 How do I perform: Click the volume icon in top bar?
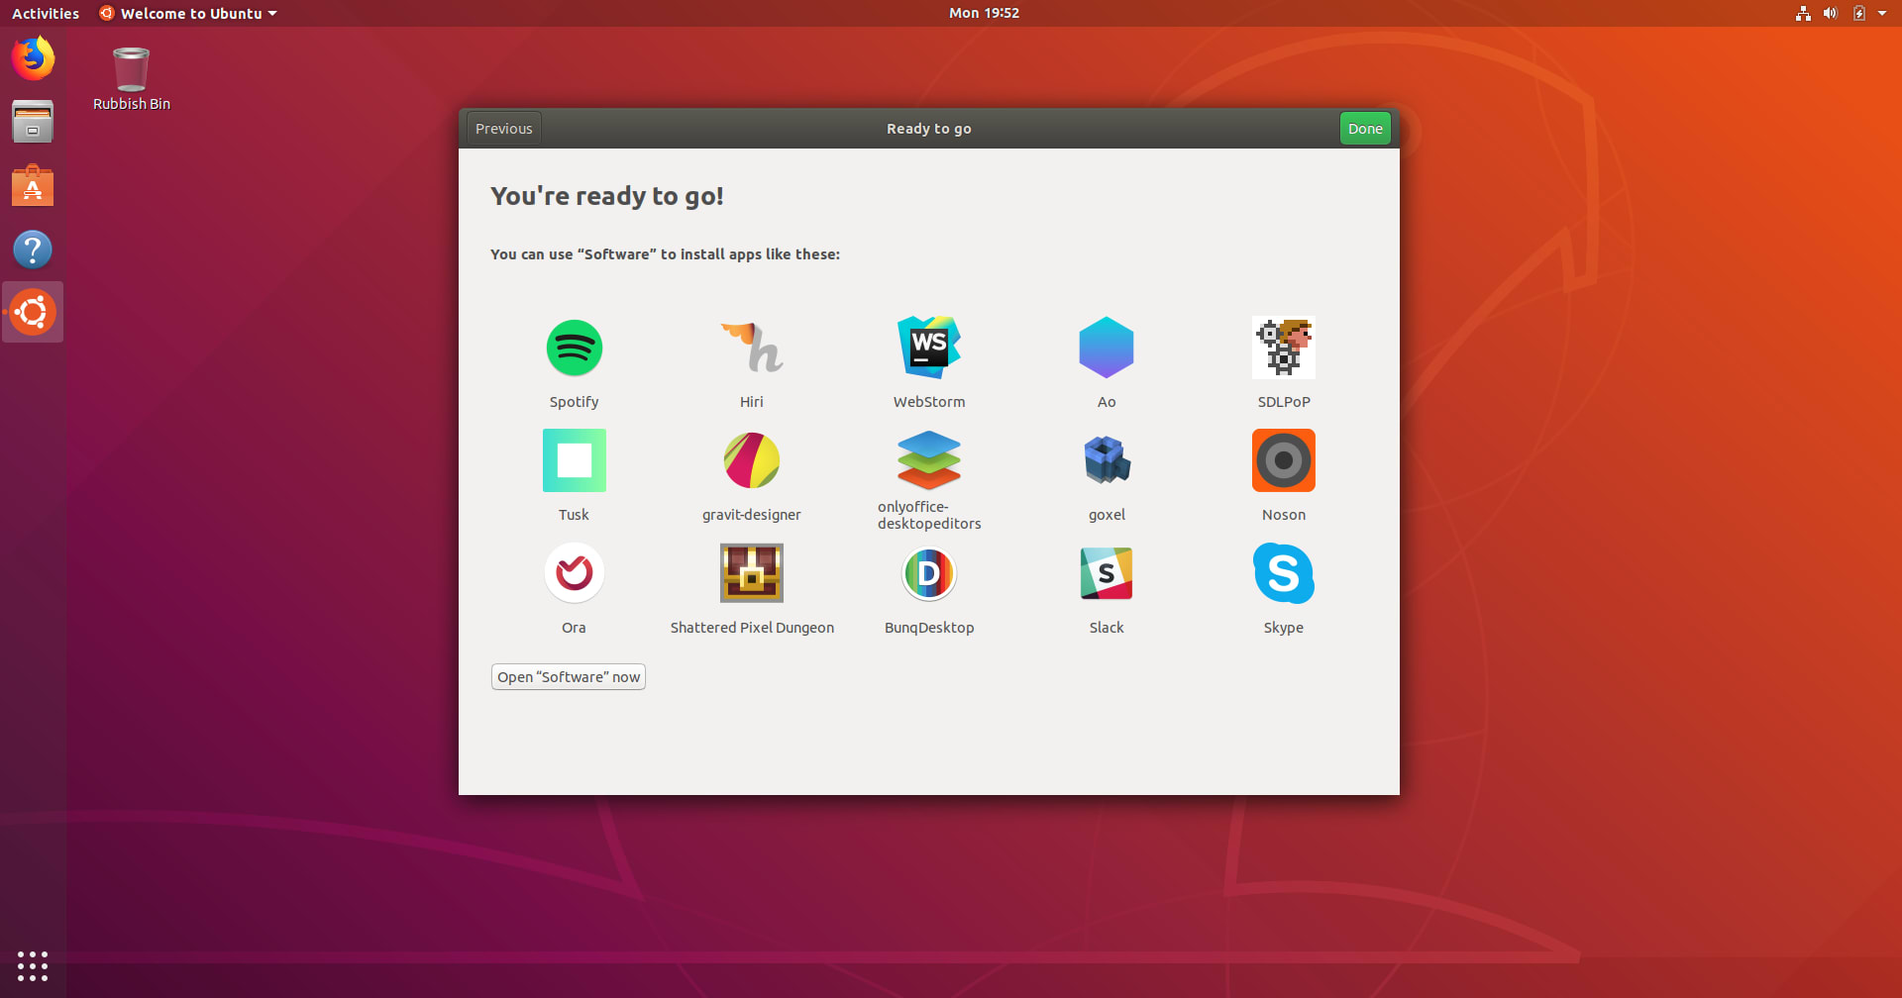(1831, 13)
